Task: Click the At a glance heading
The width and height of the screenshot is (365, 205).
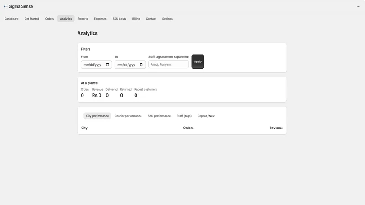Action: pos(89,83)
